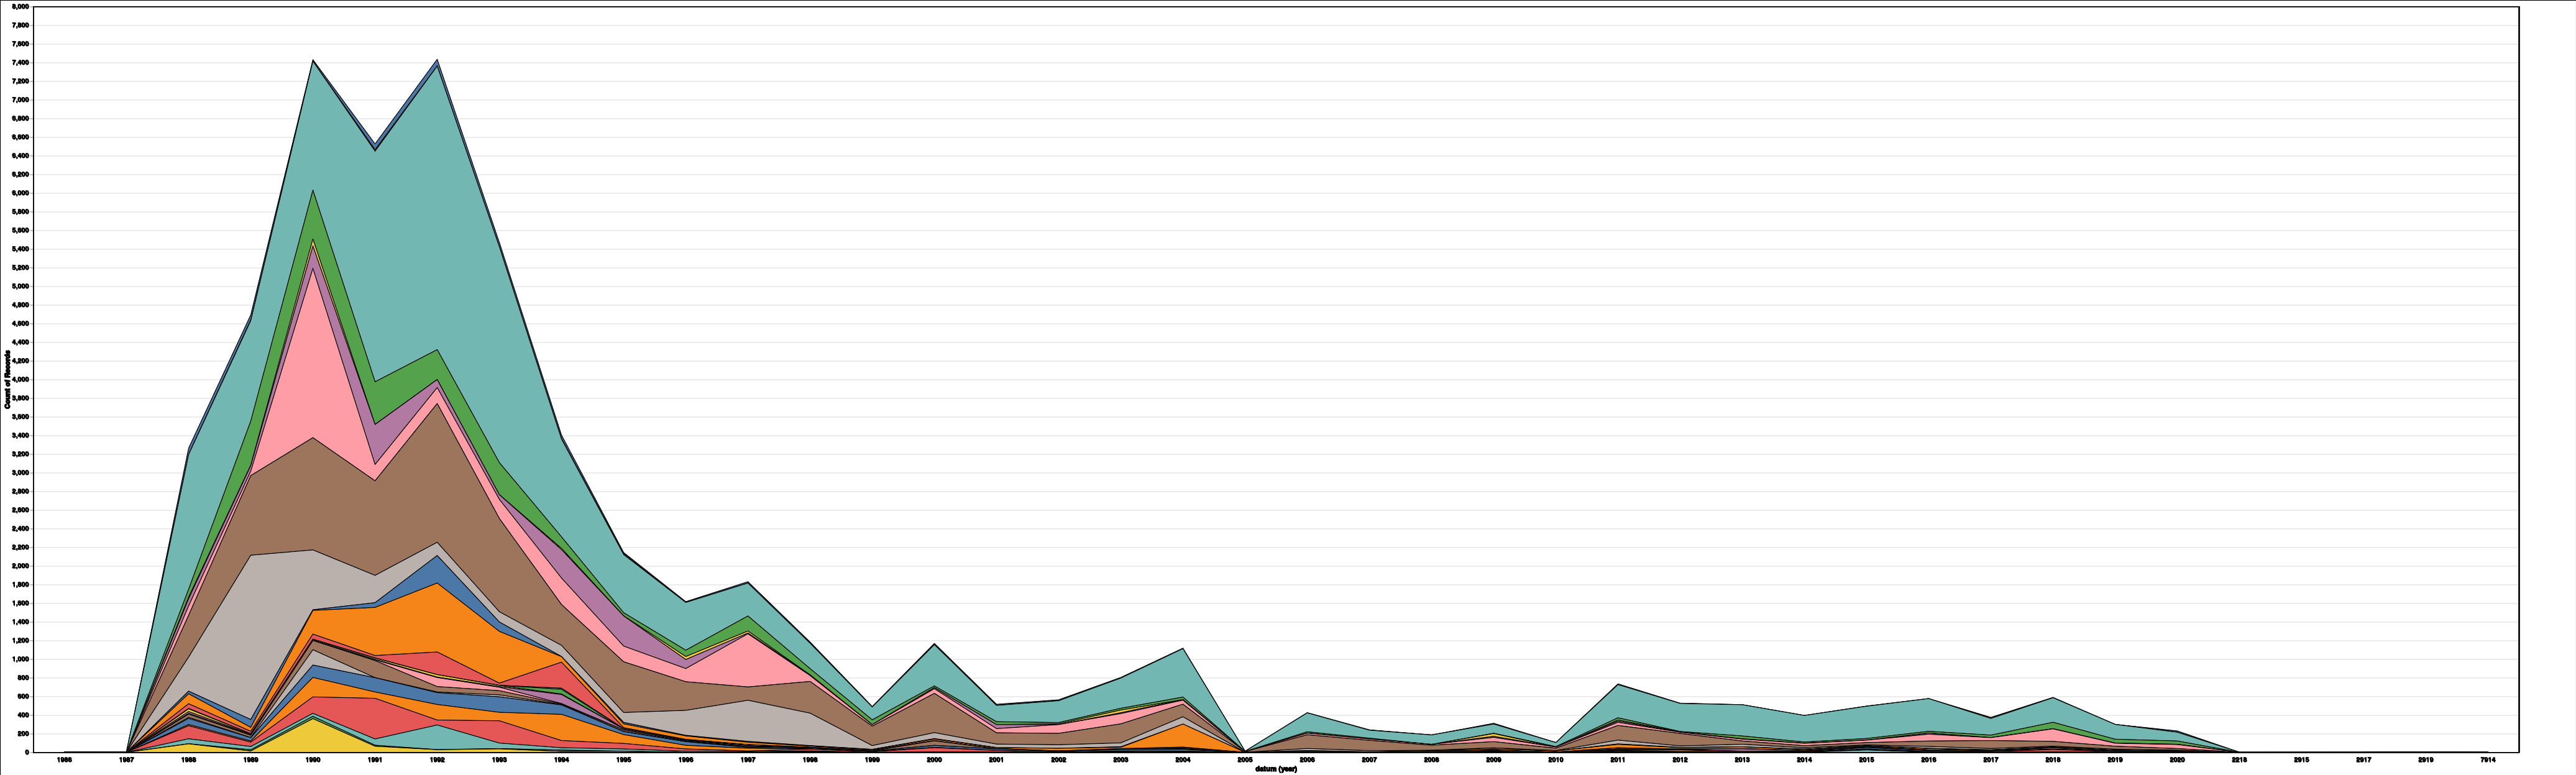Click the 1986 x-axis year label
Image resolution: width=2576 pixels, height=775 pixels.
click(x=64, y=761)
